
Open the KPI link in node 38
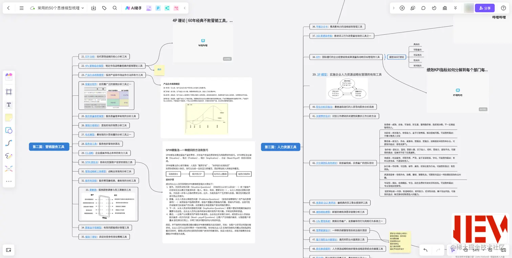[318, 57]
